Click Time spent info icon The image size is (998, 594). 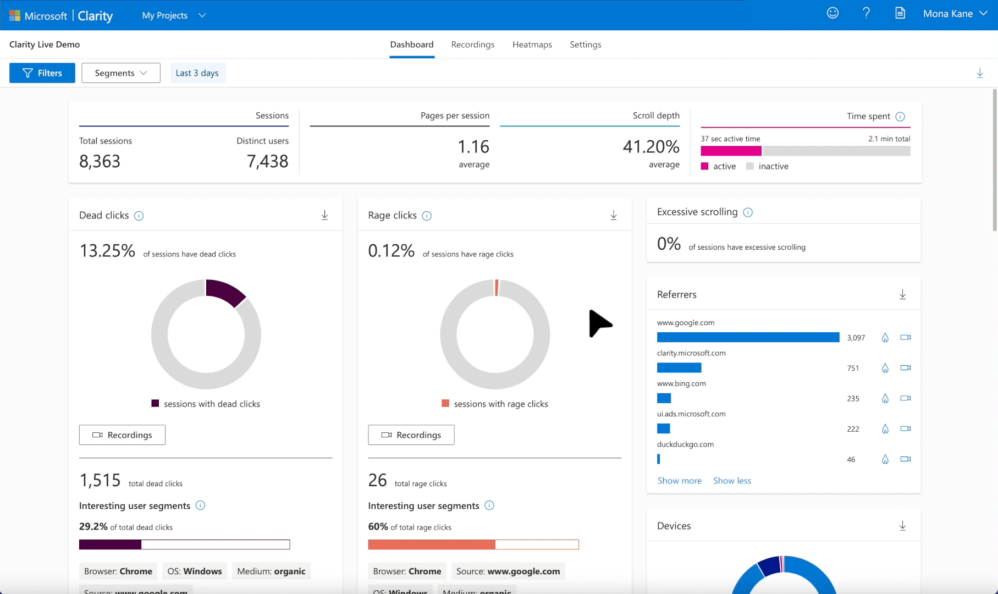(900, 117)
